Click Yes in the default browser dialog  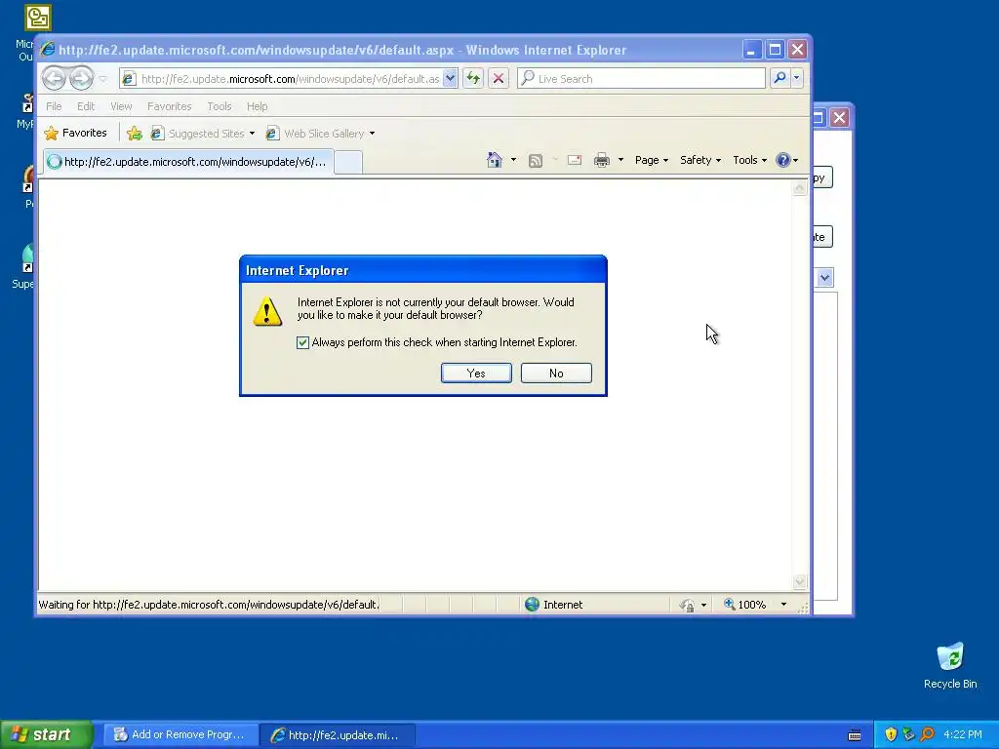pos(476,374)
